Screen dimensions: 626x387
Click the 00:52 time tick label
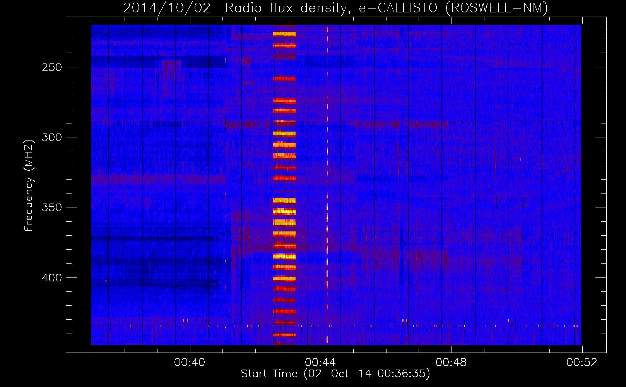tap(582, 363)
